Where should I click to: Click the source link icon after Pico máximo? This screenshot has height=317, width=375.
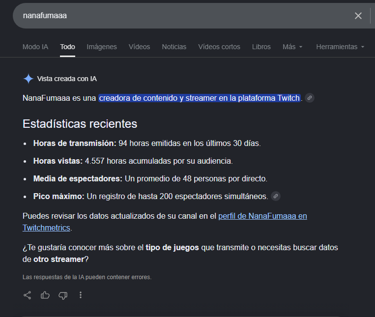(276, 196)
